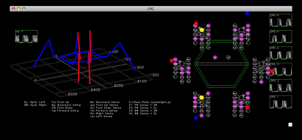
Task: Click the OR optic right node
Action: tap(228, 57)
